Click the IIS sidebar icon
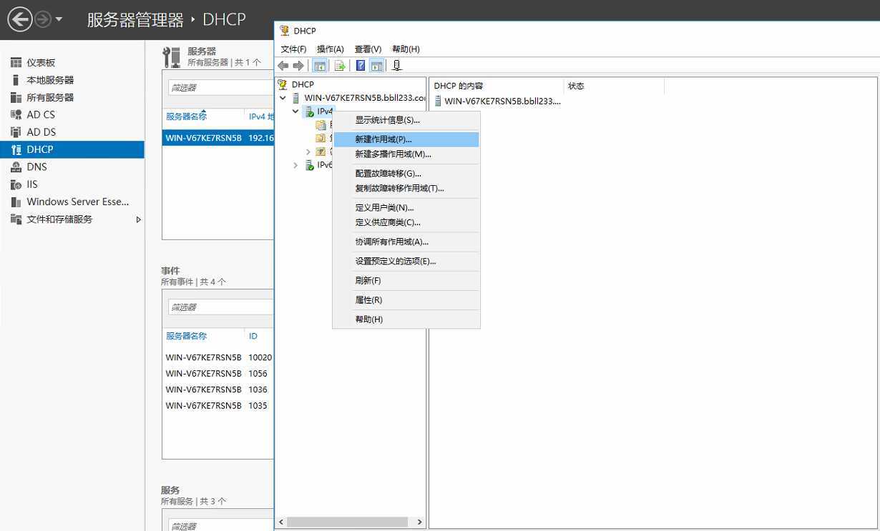This screenshot has height=531, width=880. 16,184
